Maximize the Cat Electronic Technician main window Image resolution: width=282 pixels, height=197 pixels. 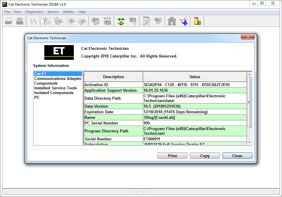click(262, 3)
